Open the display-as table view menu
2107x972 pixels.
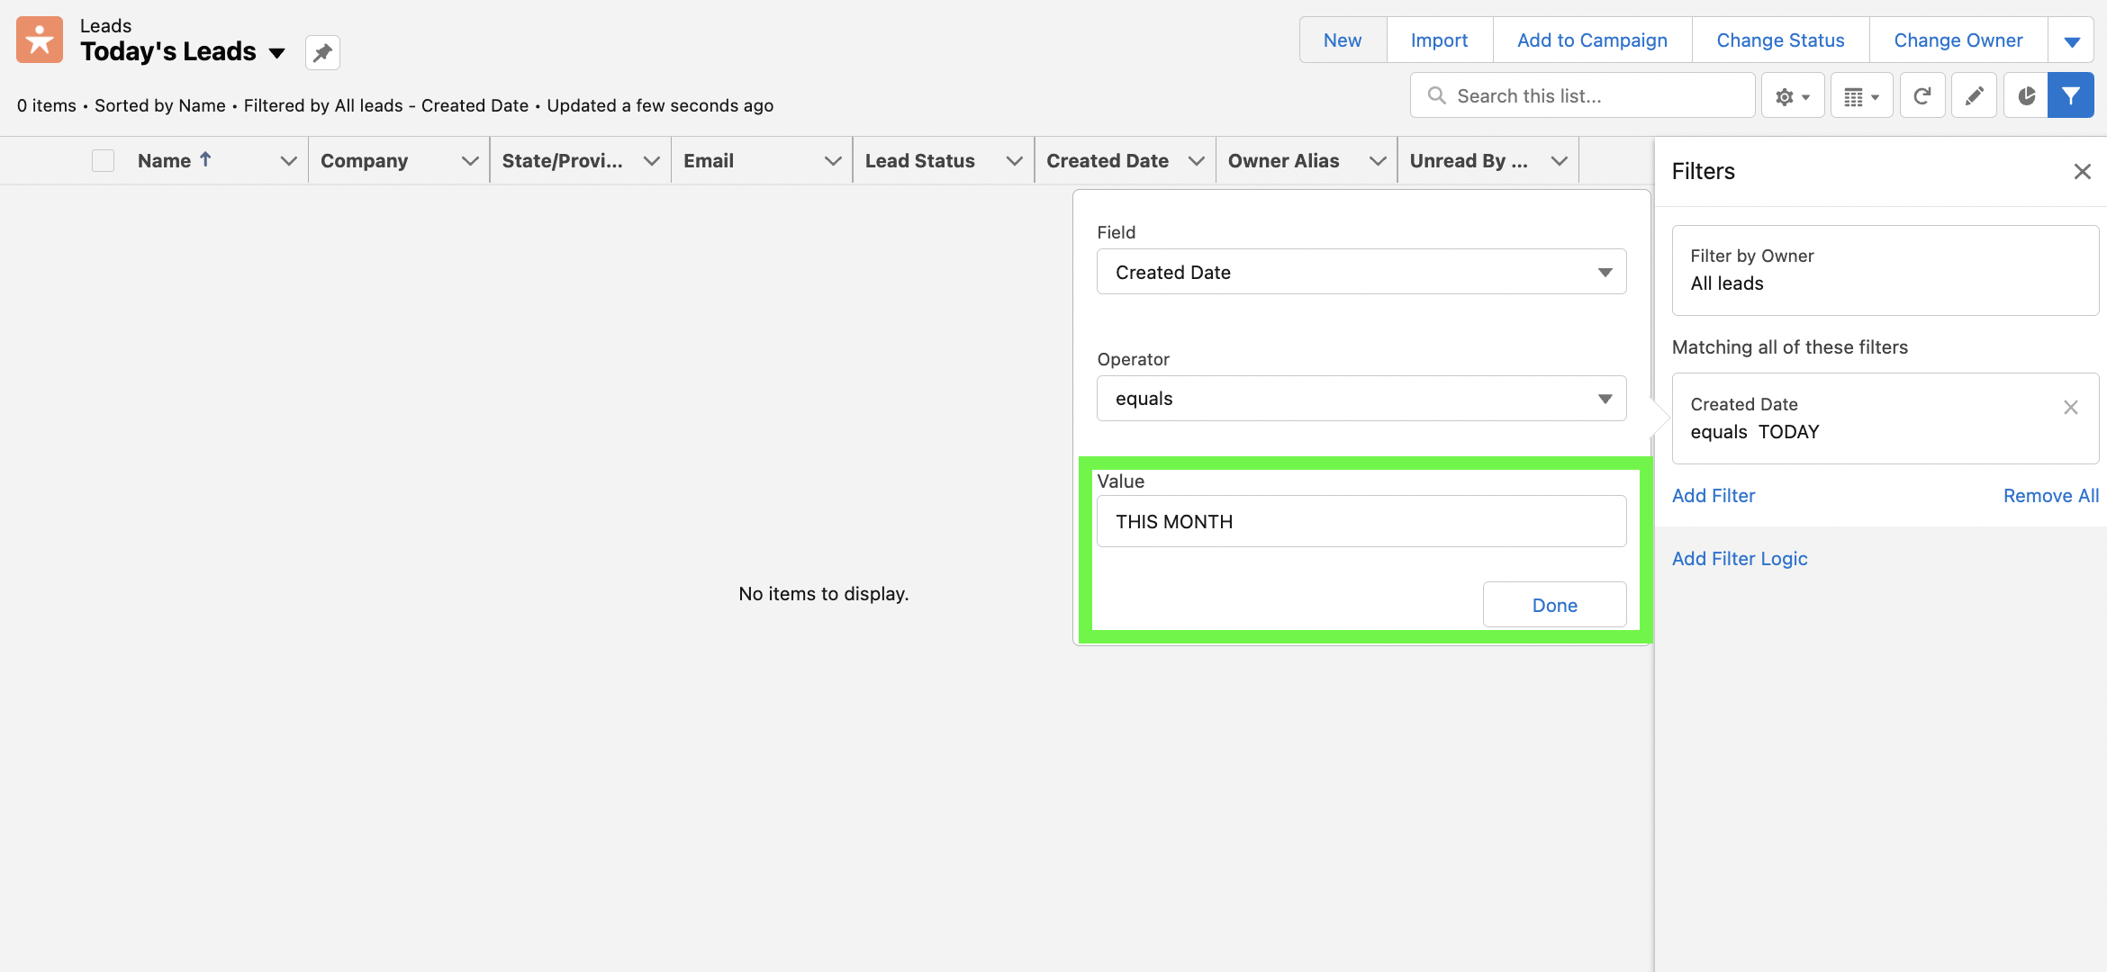point(1861,95)
